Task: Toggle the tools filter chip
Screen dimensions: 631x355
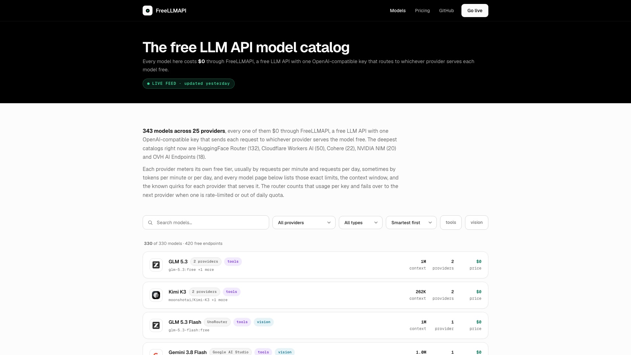Action: pos(451,223)
